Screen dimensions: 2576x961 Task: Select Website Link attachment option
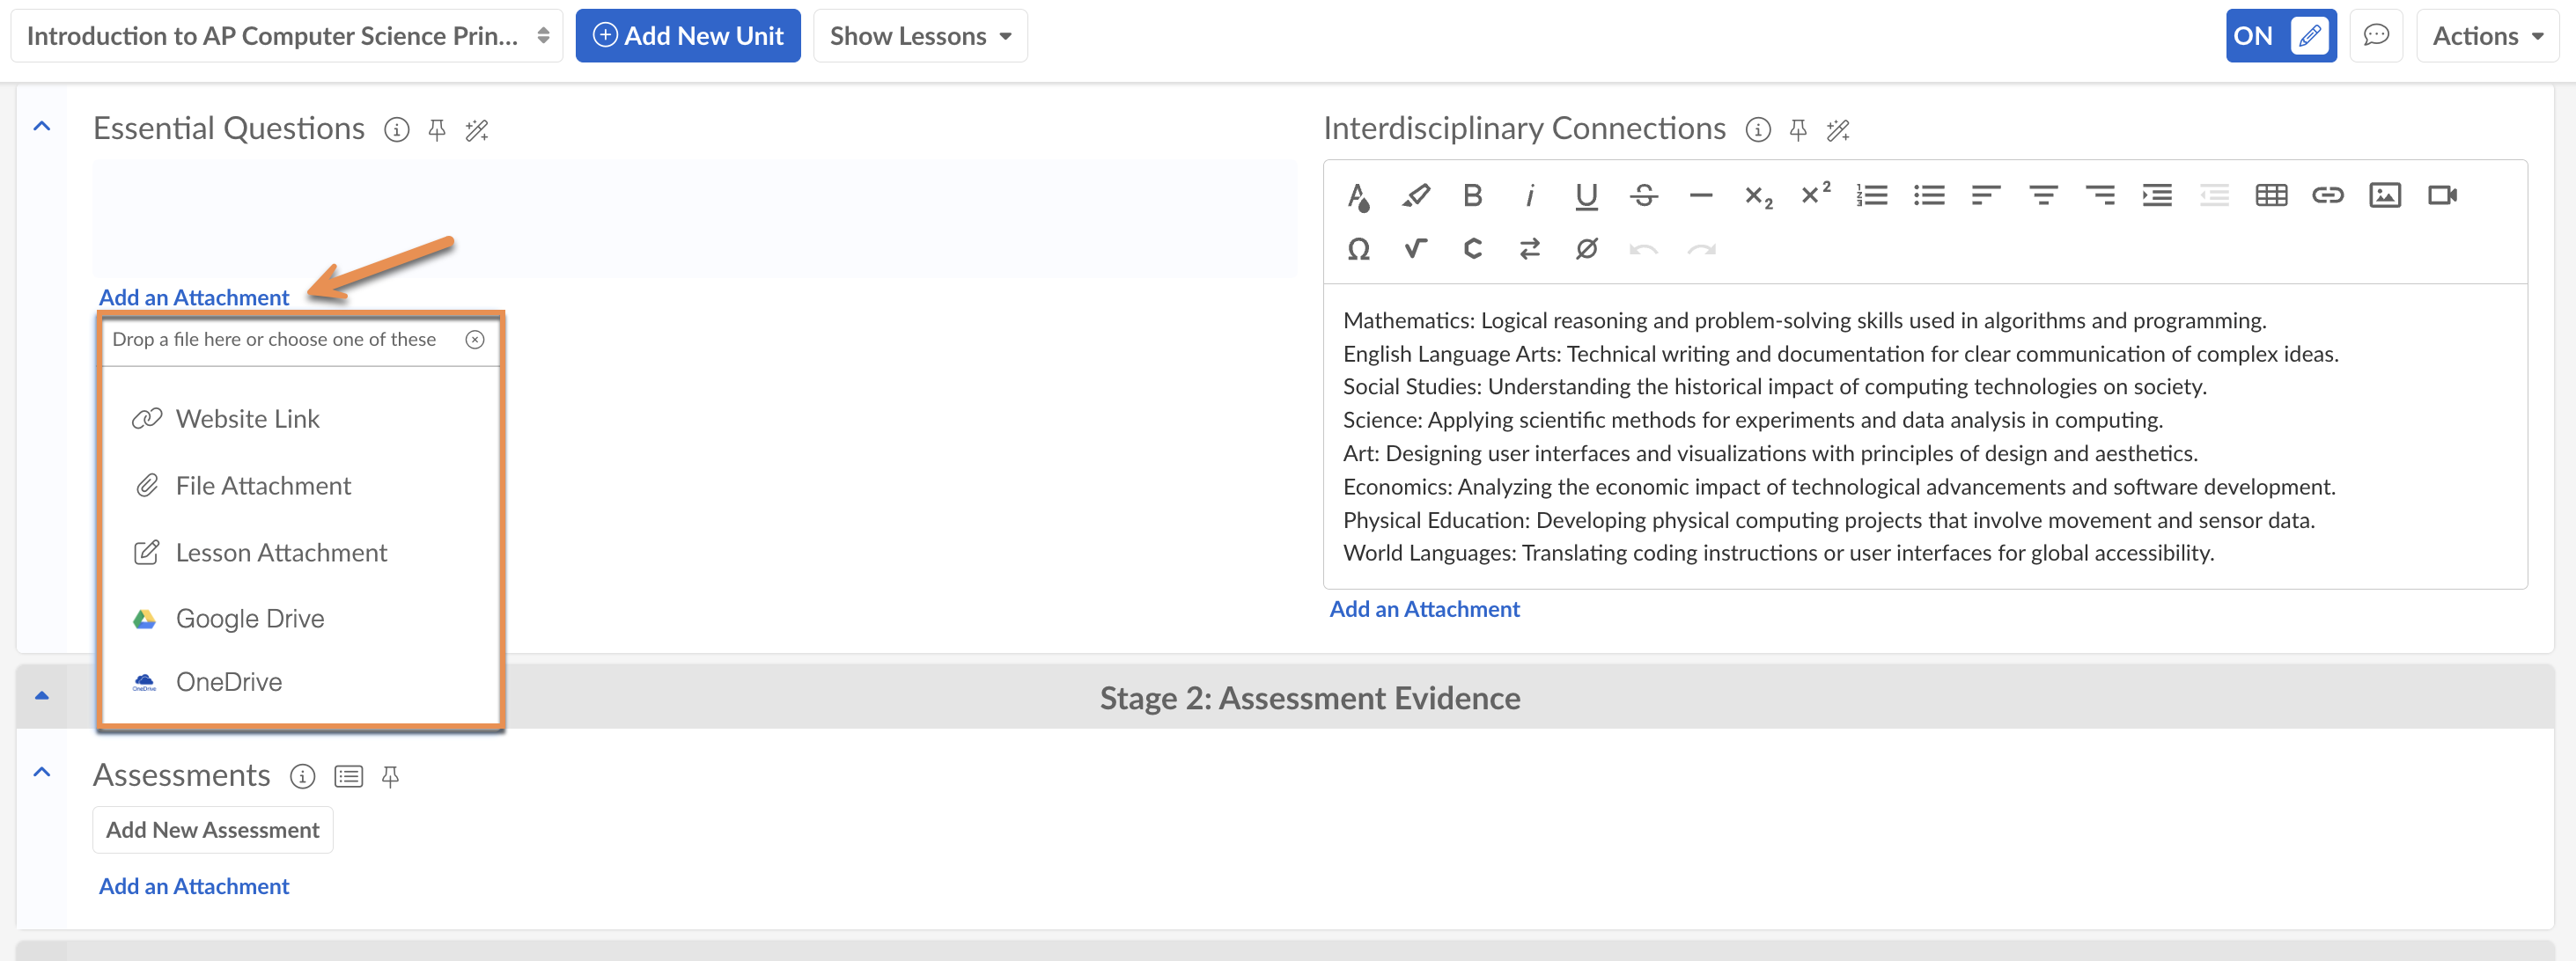[x=247, y=419]
